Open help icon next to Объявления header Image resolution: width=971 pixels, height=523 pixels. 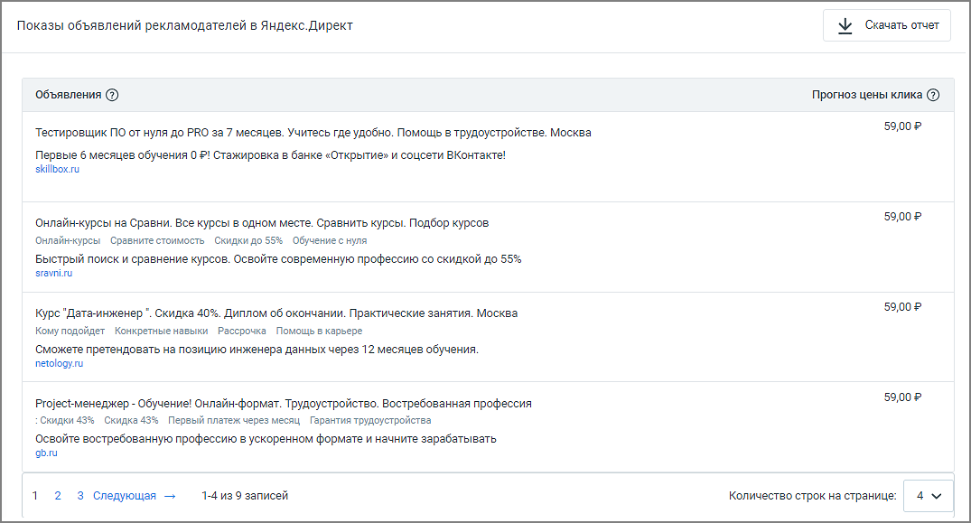point(112,95)
